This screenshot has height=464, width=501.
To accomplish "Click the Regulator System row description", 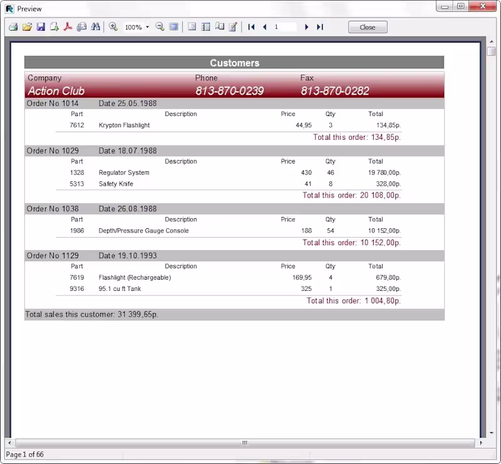I will tap(124, 172).
